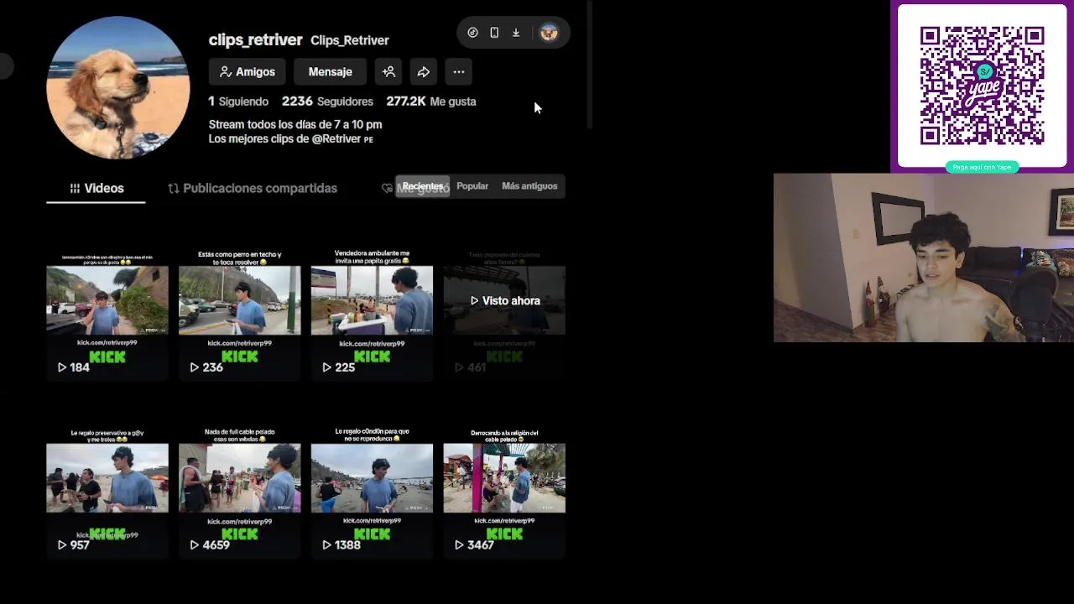
Task: Open the video with 3467 plays
Action: pos(504,479)
